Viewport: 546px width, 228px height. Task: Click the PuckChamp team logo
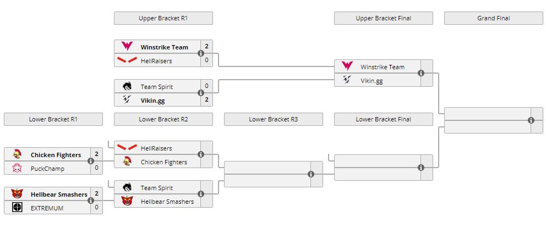17,169
